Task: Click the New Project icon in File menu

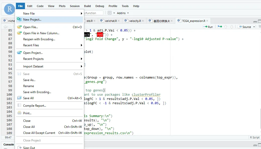Action: pos(19,19)
